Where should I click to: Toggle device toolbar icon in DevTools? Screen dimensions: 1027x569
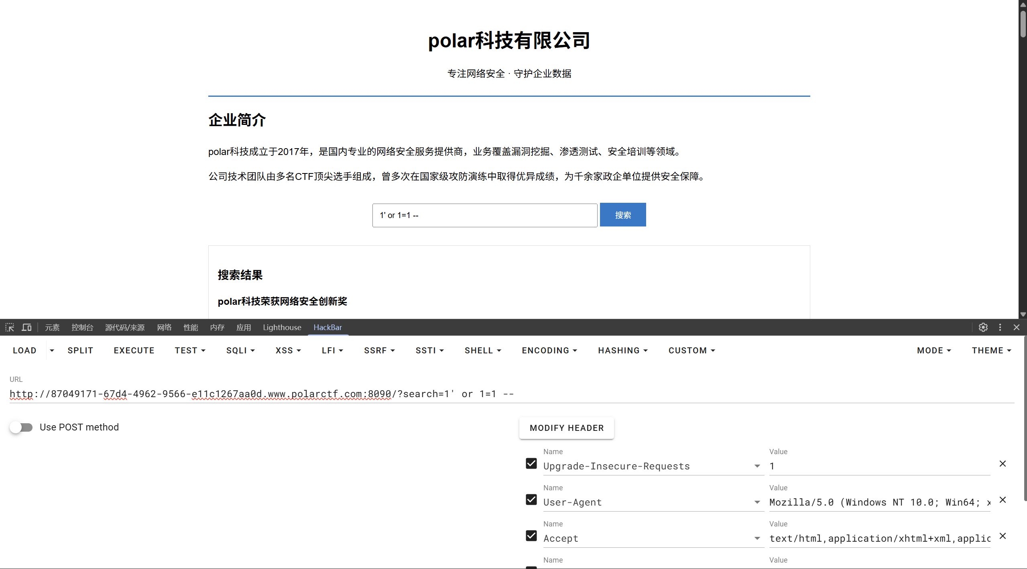(26, 327)
